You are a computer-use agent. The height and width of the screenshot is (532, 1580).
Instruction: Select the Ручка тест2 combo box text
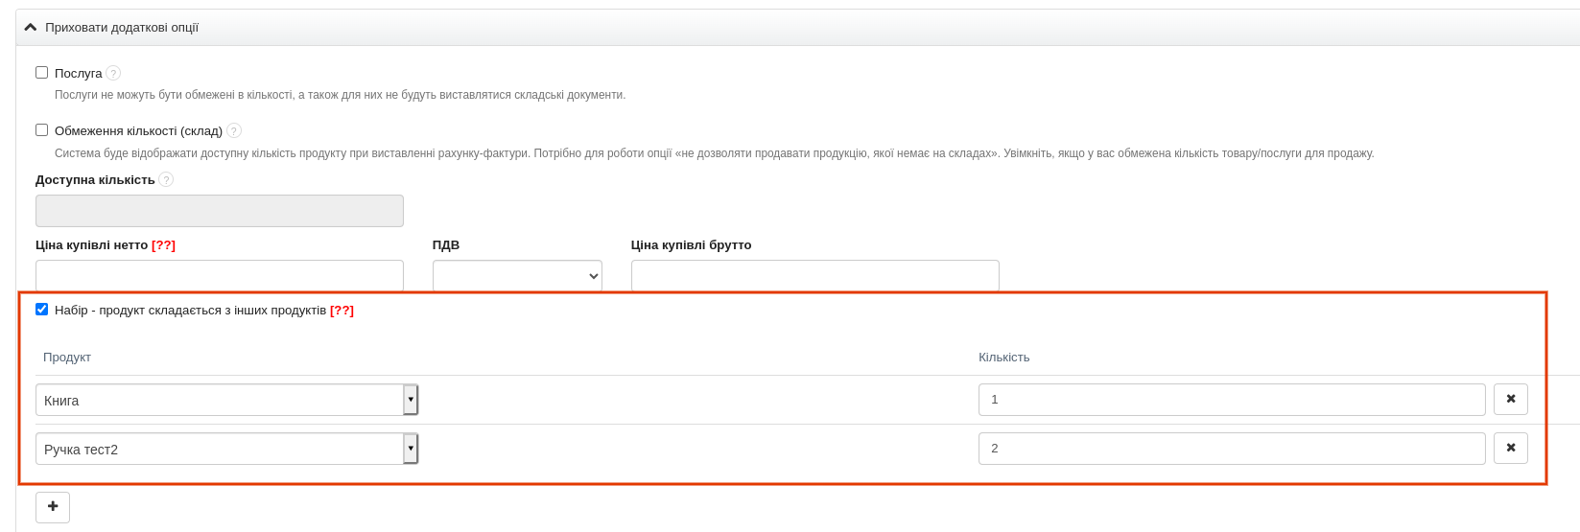click(x=220, y=449)
